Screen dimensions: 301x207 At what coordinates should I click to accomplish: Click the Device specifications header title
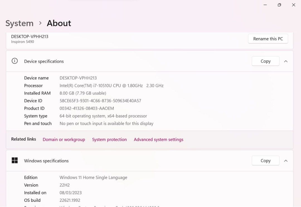(x=44, y=61)
